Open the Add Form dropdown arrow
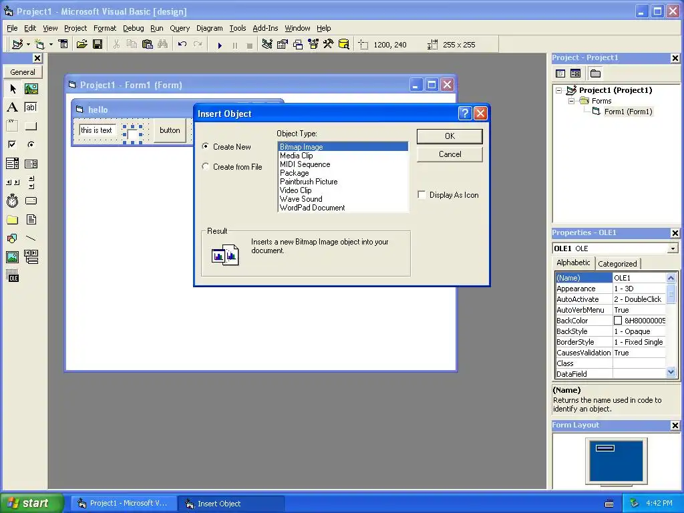This screenshot has height=513, width=684. tap(51, 45)
